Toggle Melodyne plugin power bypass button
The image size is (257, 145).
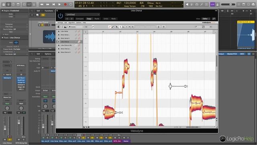[60, 16]
